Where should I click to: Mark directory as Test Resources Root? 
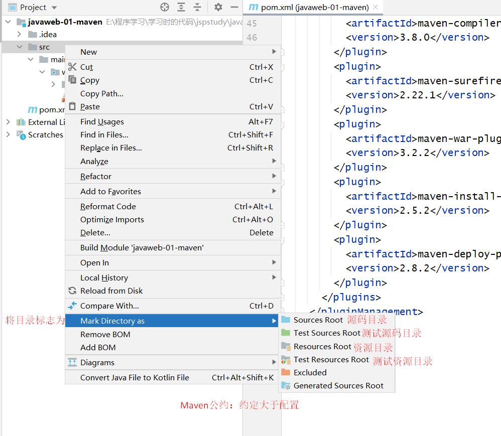(337, 359)
